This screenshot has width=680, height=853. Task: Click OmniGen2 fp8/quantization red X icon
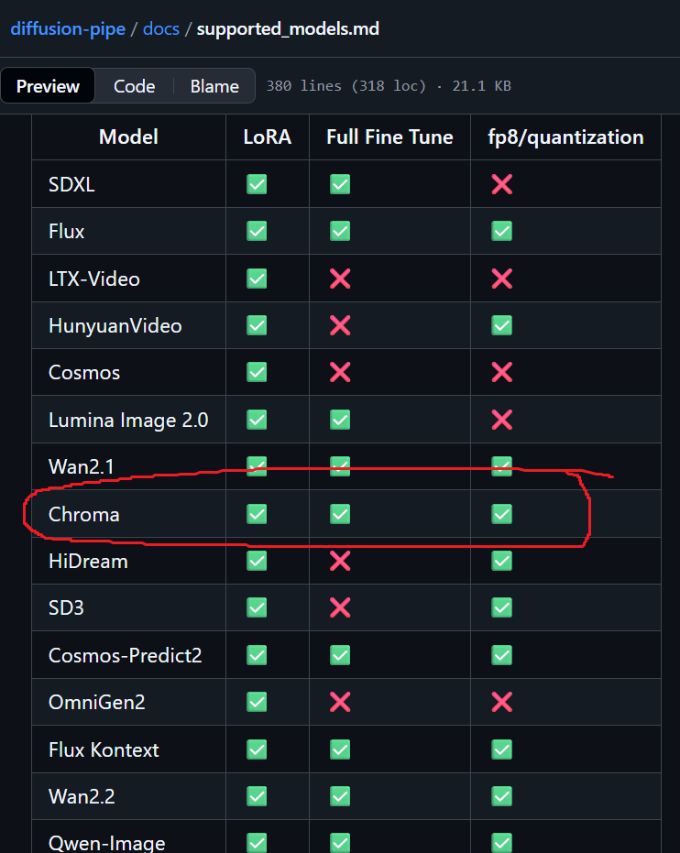pyautogui.click(x=501, y=702)
